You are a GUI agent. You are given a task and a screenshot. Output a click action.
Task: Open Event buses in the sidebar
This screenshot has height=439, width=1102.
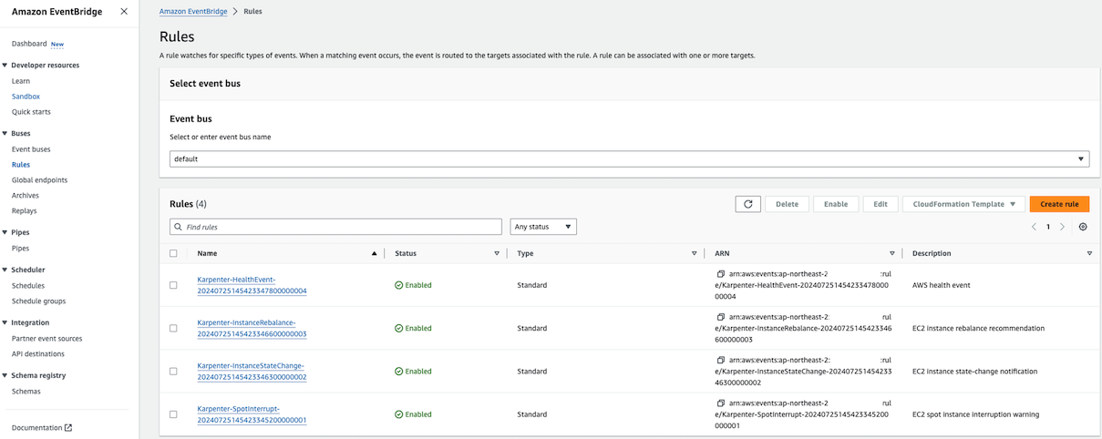coord(31,149)
